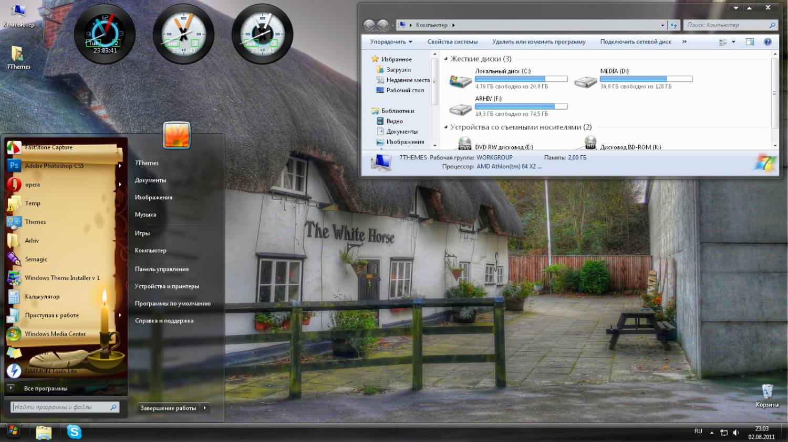Toggle the preview pane icon in Explorer
The width and height of the screenshot is (788, 442).
pyautogui.click(x=750, y=42)
